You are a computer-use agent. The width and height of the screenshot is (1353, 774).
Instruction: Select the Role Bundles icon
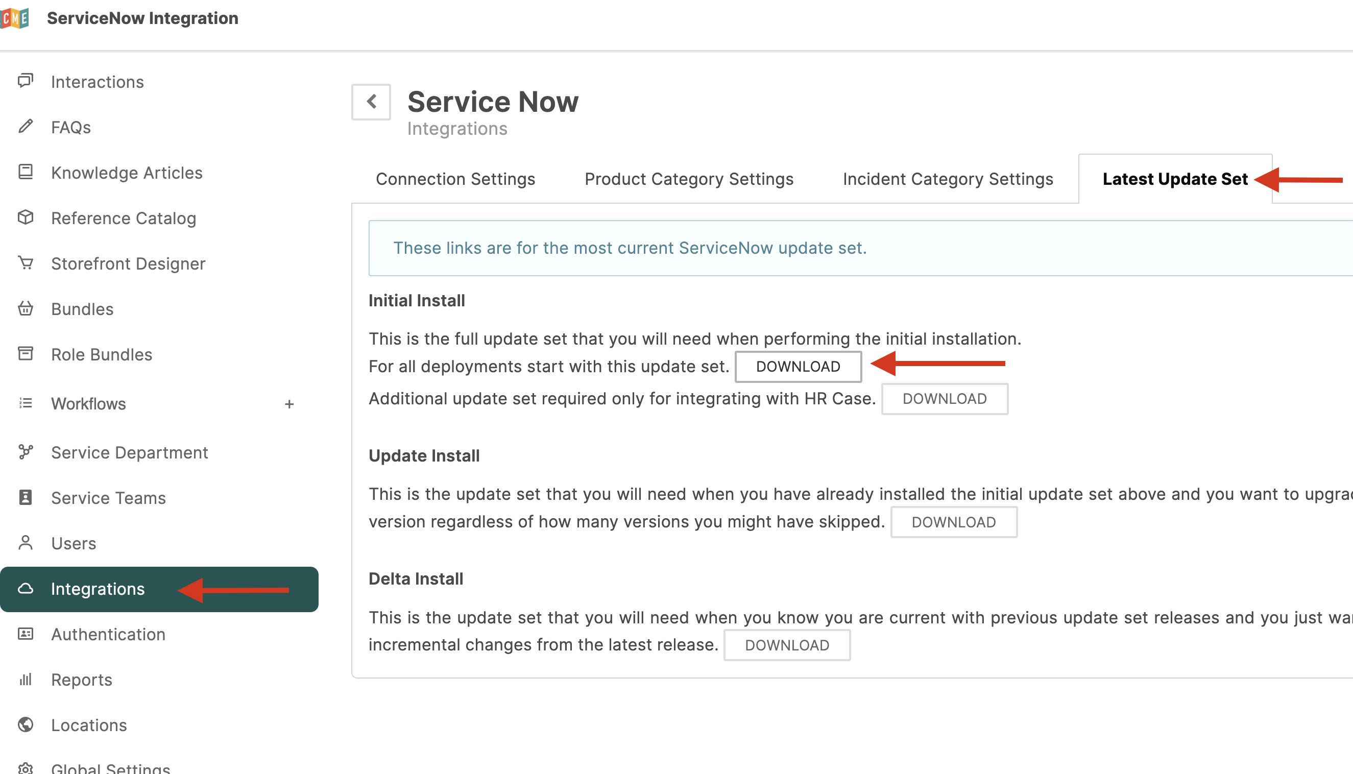pyautogui.click(x=26, y=353)
